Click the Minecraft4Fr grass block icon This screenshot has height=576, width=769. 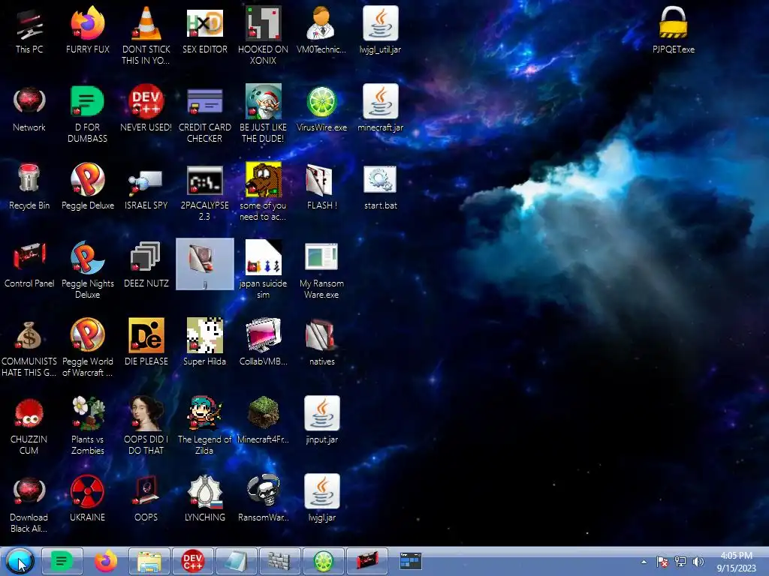click(x=263, y=420)
